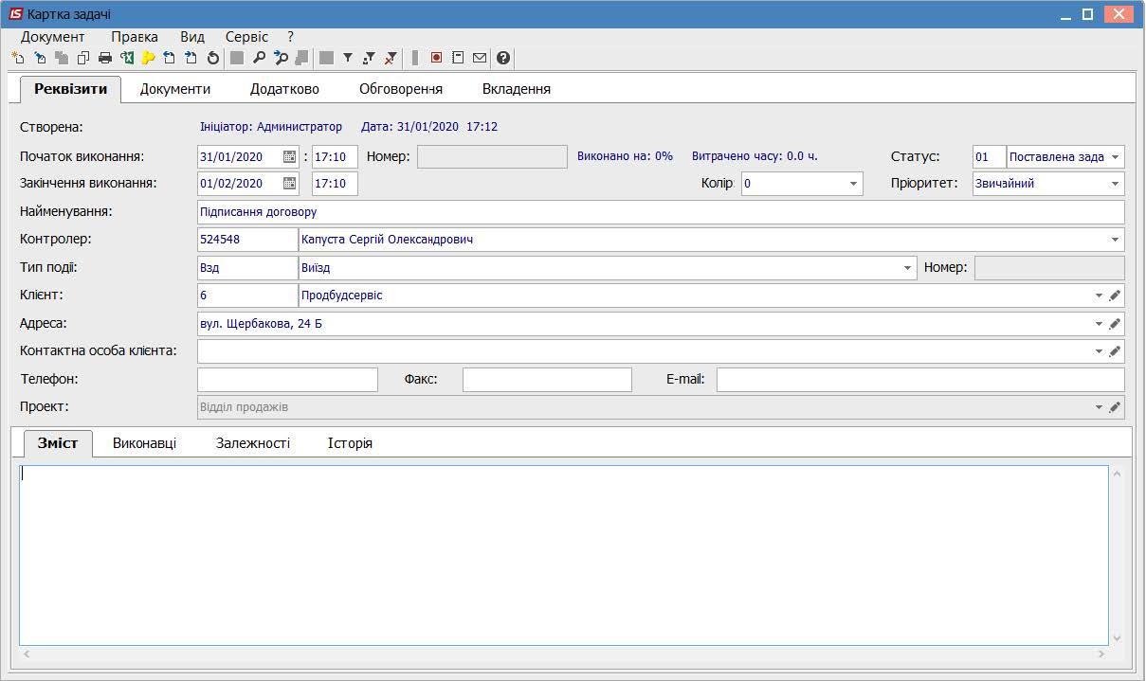The image size is (1146, 681).
Task: Open the Сервіс menu
Action: coord(246,37)
